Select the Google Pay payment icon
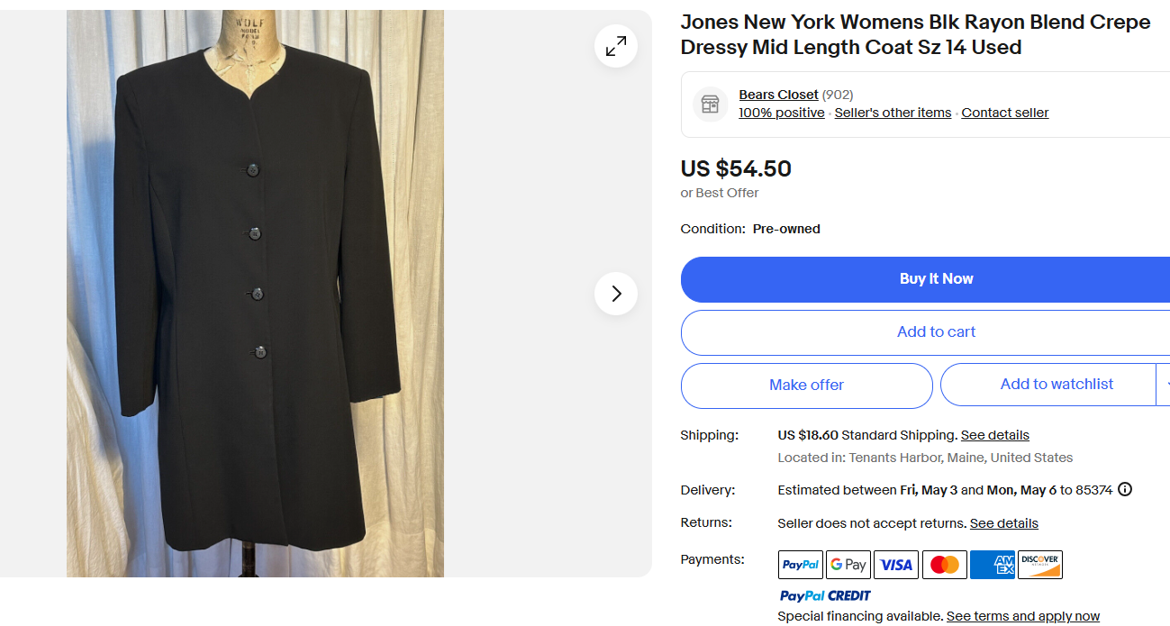Screen dimensions: 1170x626 click(848, 565)
